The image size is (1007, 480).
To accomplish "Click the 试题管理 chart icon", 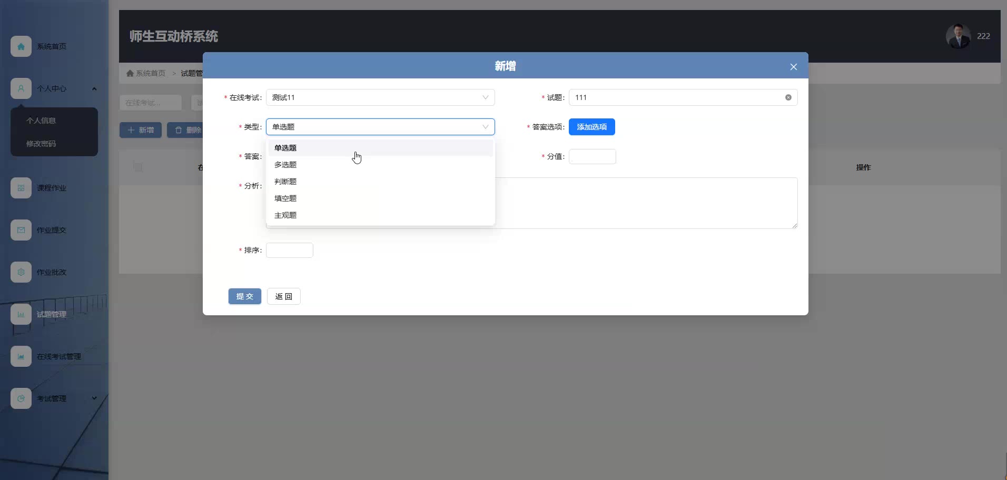I will tap(21, 314).
